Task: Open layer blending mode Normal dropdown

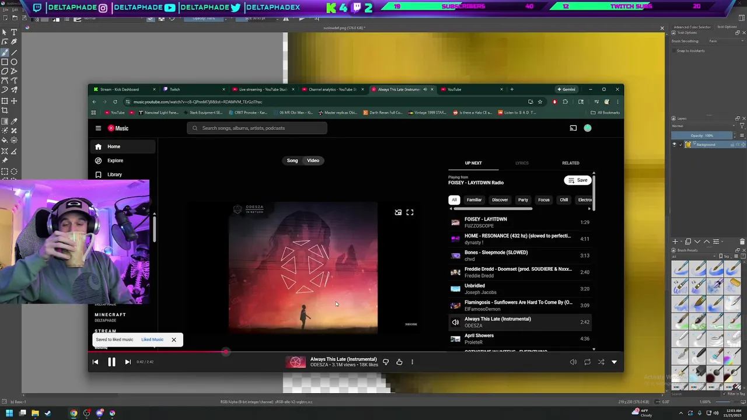Action: (703, 126)
